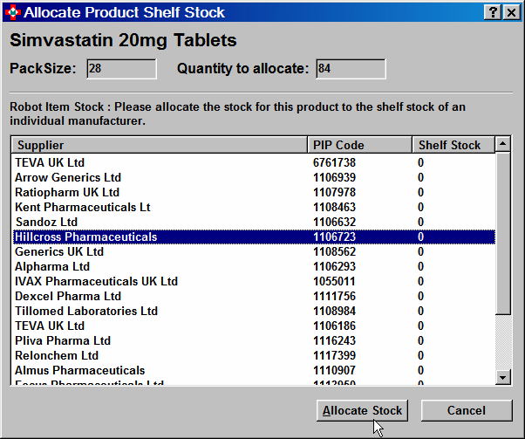525x439 pixels.
Task: Click the Shelf Stock column header
Action: point(452,145)
